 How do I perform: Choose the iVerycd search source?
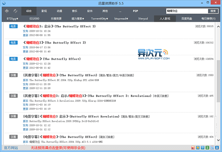pyautogui.click(x=143, y=19)
